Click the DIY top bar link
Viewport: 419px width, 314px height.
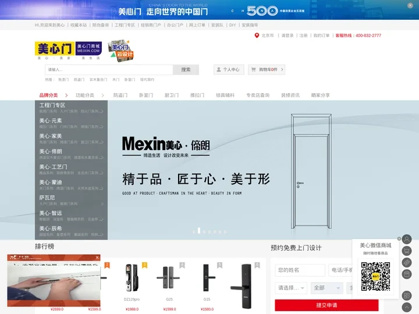(232, 25)
